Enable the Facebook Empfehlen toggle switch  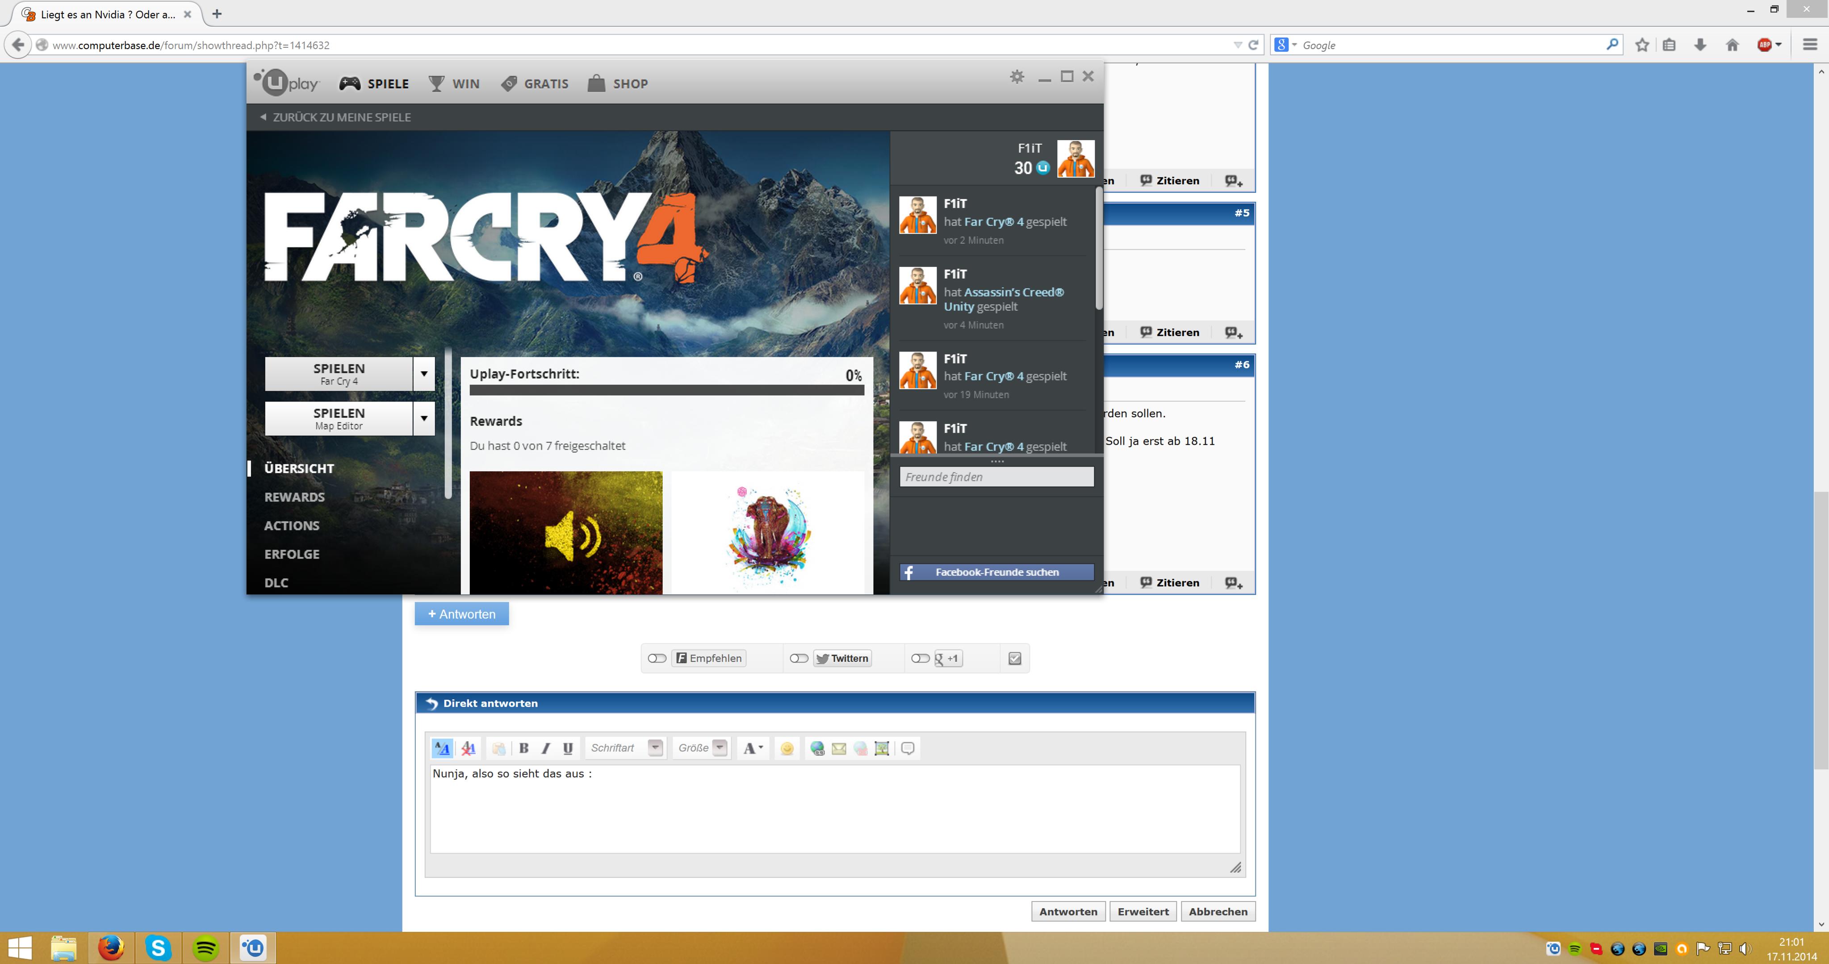click(657, 659)
